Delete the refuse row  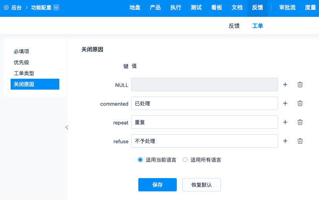pyautogui.click(x=300, y=141)
